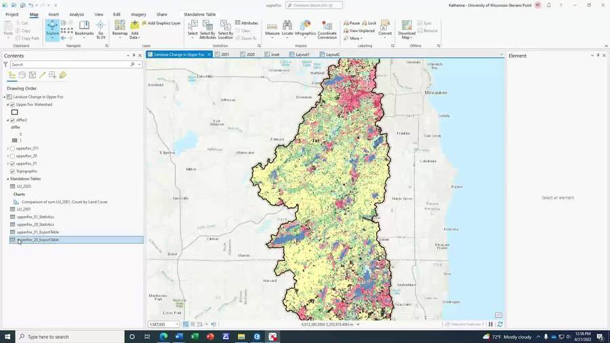
Task: Enable the upperfox_20 layer checkbox
Action: (12, 156)
